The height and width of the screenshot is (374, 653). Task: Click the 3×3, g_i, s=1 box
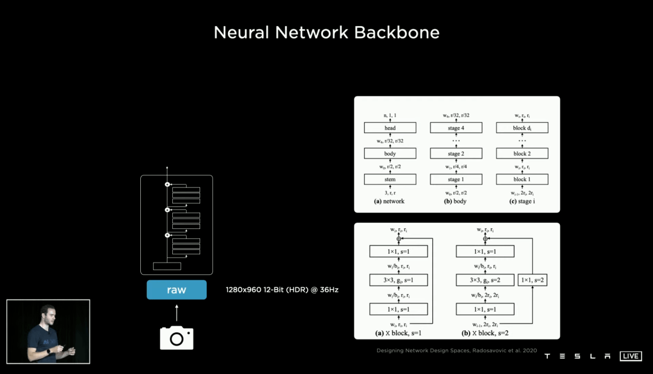398,280
